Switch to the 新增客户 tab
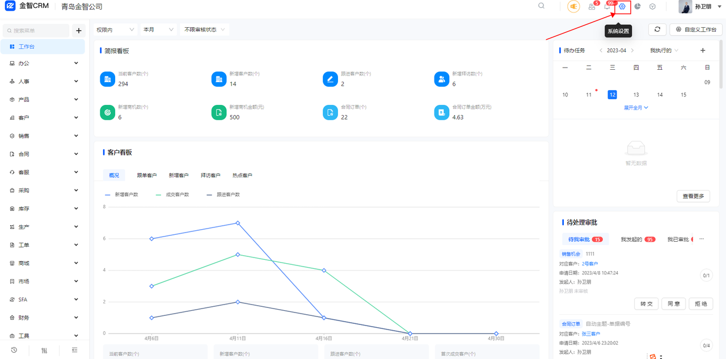Viewport: 726px width, 359px height. coord(179,175)
